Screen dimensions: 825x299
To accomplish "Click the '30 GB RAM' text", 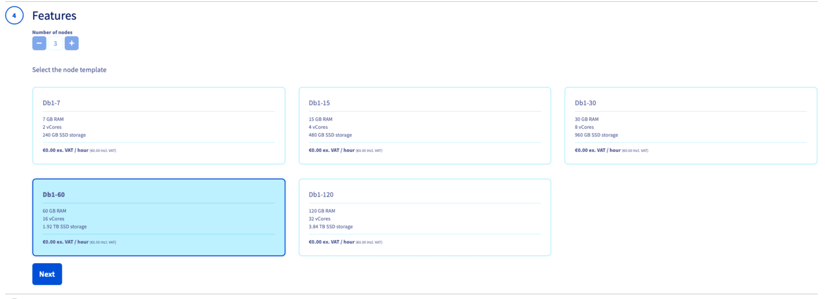I will [587, 119].
